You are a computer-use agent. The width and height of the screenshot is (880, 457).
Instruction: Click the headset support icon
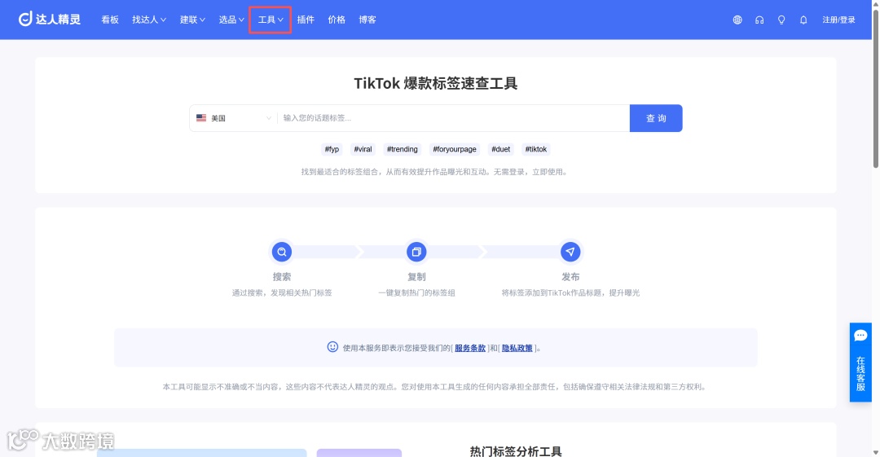(x=759, y=20)
